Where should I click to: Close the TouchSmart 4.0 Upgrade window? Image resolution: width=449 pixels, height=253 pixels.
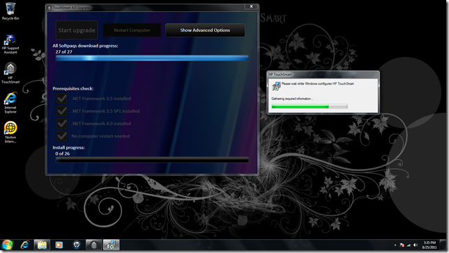pos(251,6)
